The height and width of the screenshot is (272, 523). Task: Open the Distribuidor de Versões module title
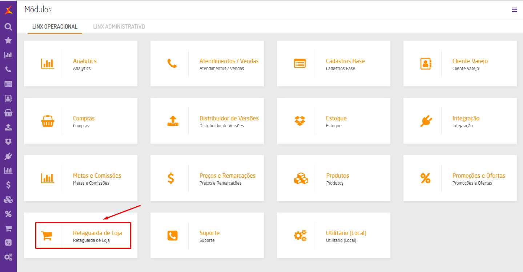(x=229, y=118)
